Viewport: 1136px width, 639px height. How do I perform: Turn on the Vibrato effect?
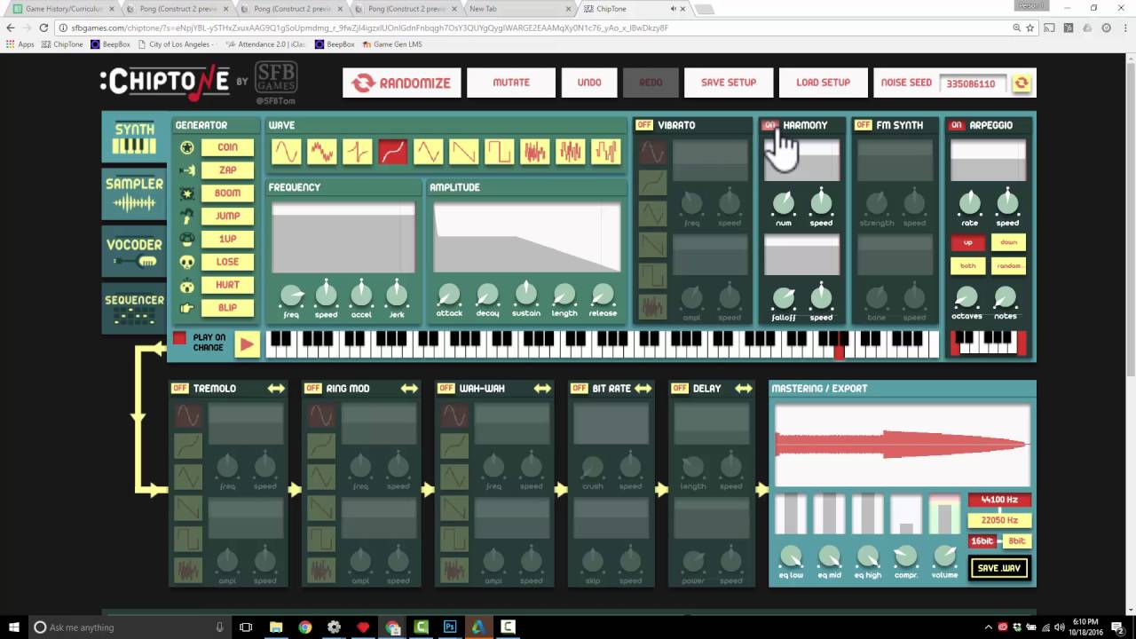coord(644,125)
